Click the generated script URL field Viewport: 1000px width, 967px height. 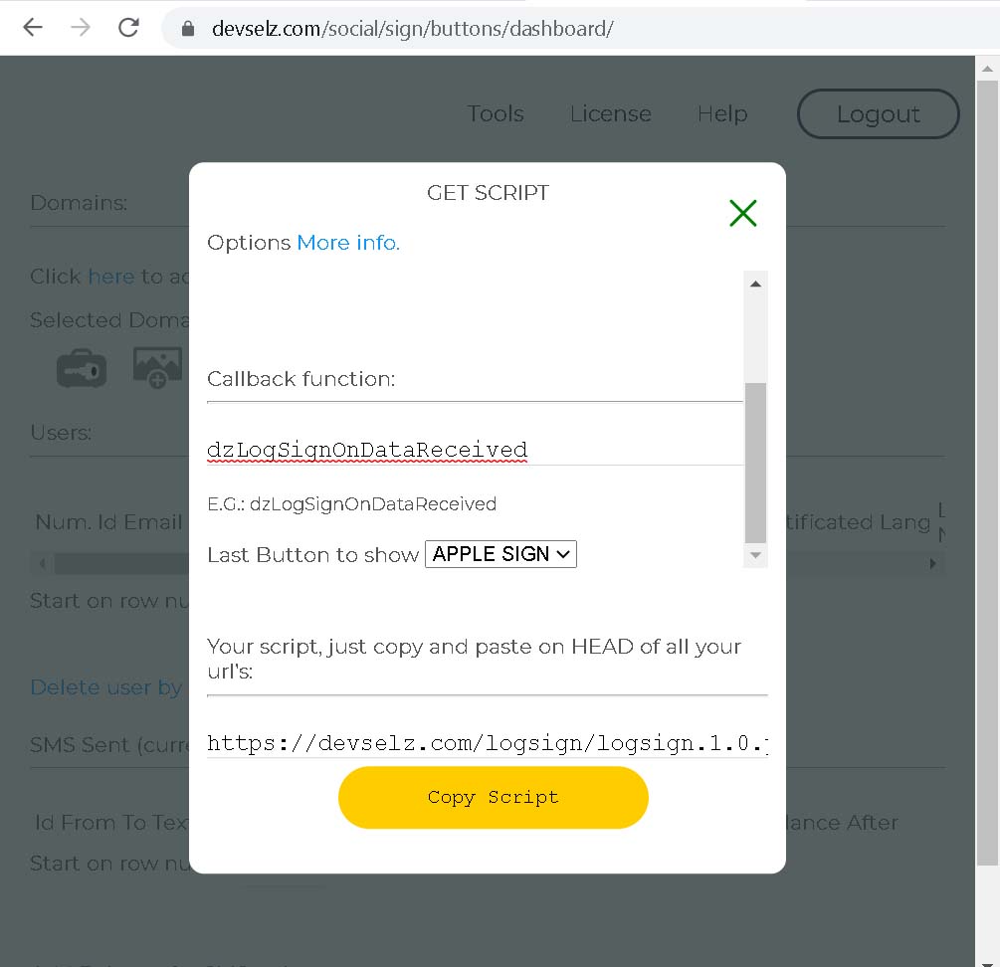tap(487, 743)
